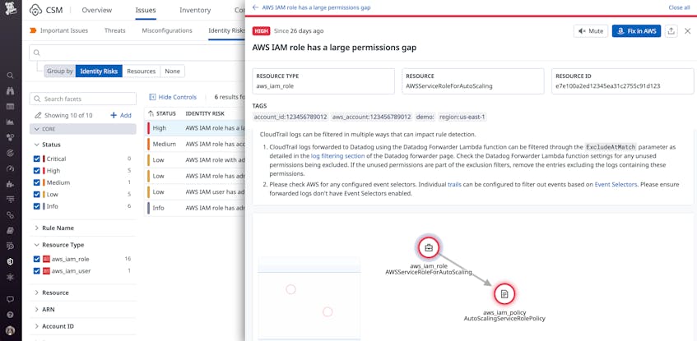Open the Dashboards icon in sidebar
Image resolution: width=697 pixels, height=341 pixels.
10,107
